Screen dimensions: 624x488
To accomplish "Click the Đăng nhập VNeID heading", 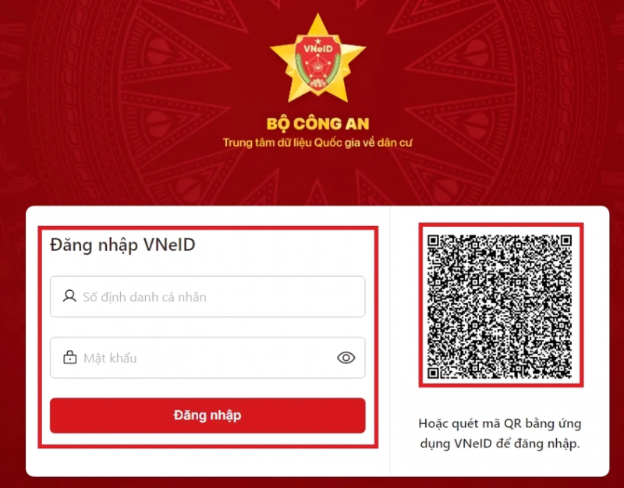I will tap(122, 245).
